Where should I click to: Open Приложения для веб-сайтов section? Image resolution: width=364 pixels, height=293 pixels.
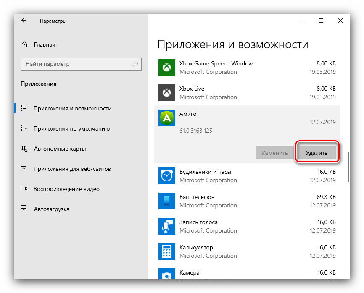click(72, 169)
